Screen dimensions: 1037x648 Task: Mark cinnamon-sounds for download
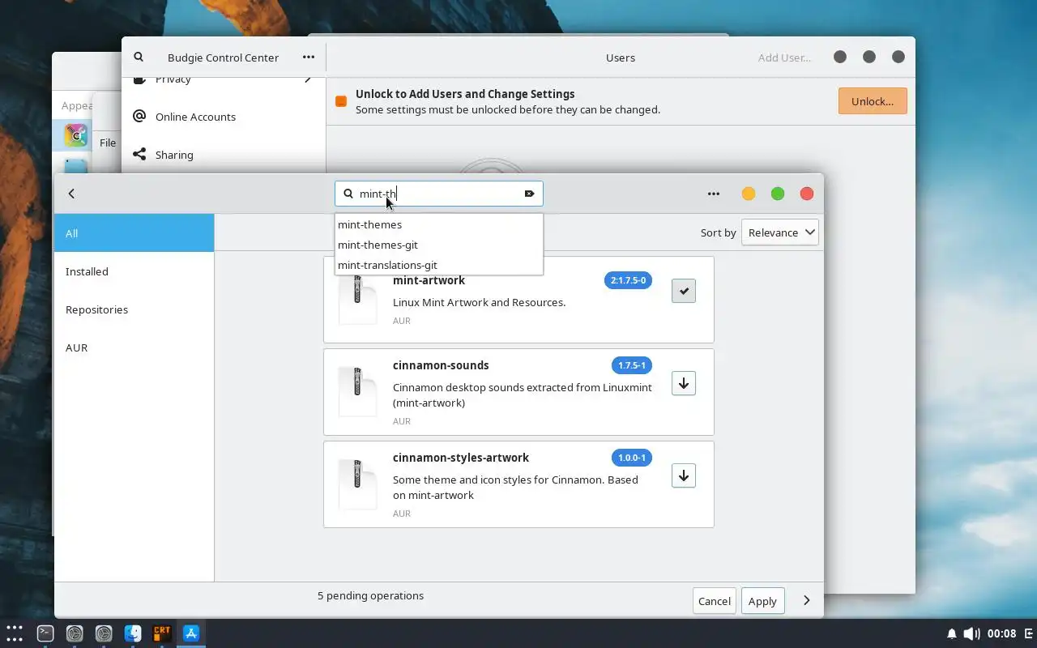(684, 383)
